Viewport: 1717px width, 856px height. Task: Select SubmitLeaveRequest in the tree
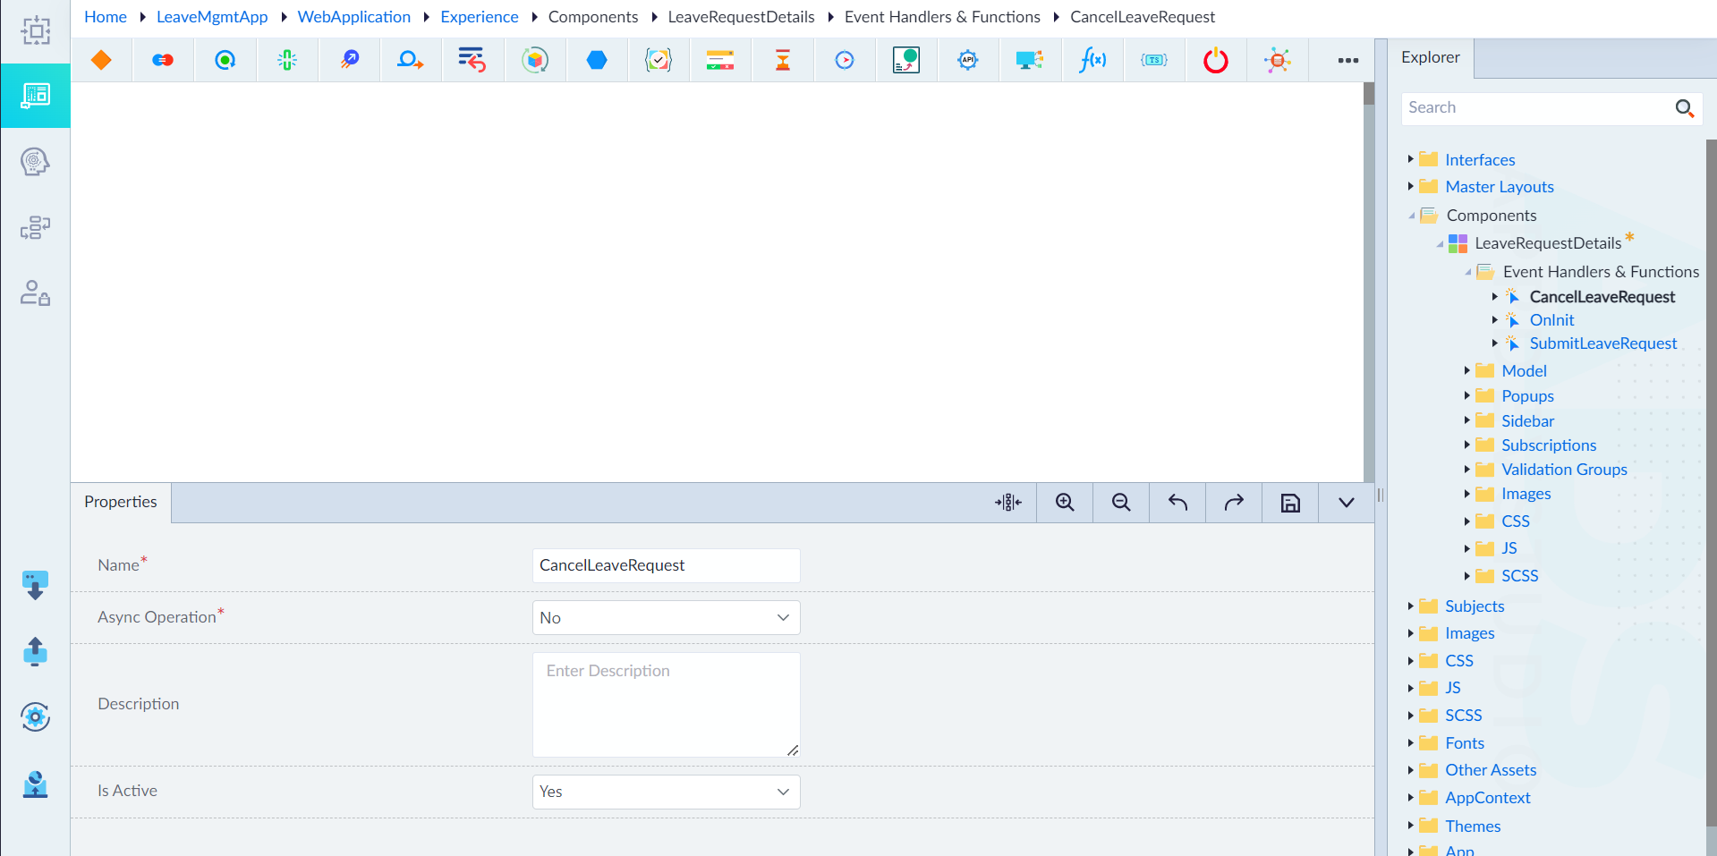1603,343
